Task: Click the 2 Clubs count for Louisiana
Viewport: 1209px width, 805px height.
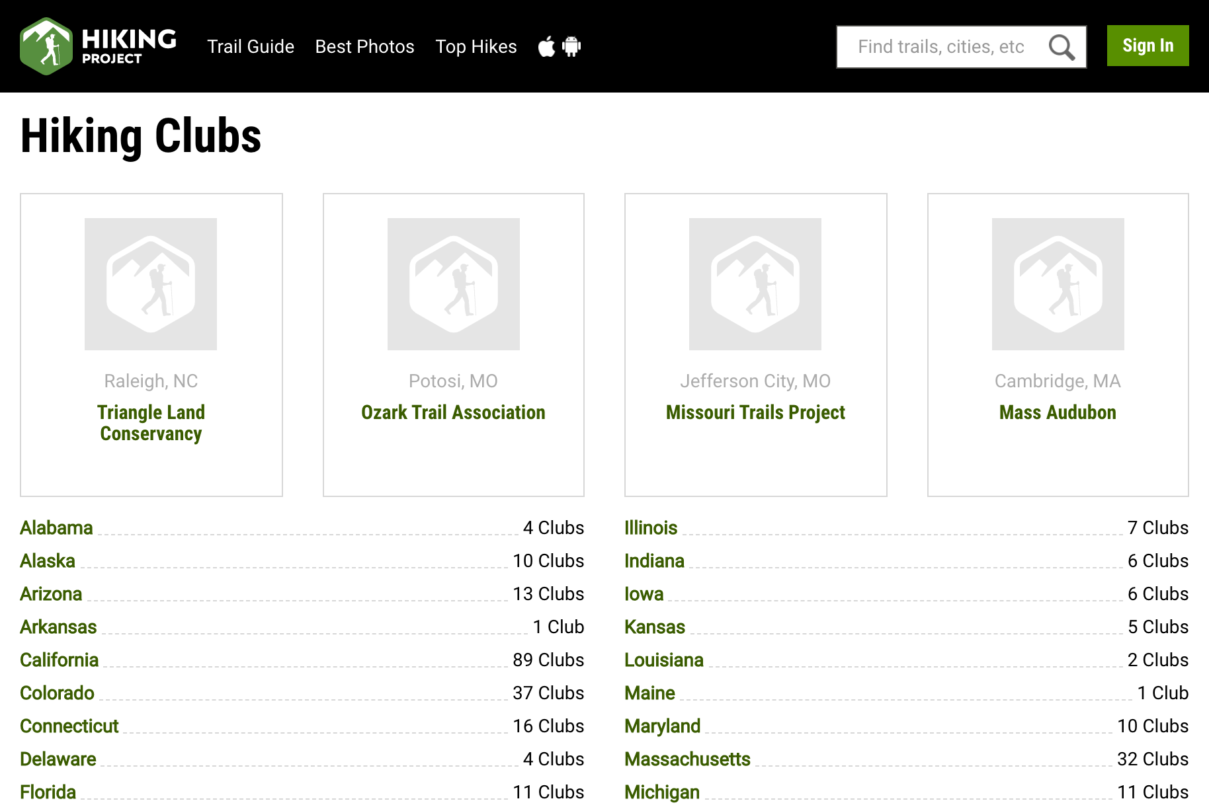Action: coord(1159,660)
